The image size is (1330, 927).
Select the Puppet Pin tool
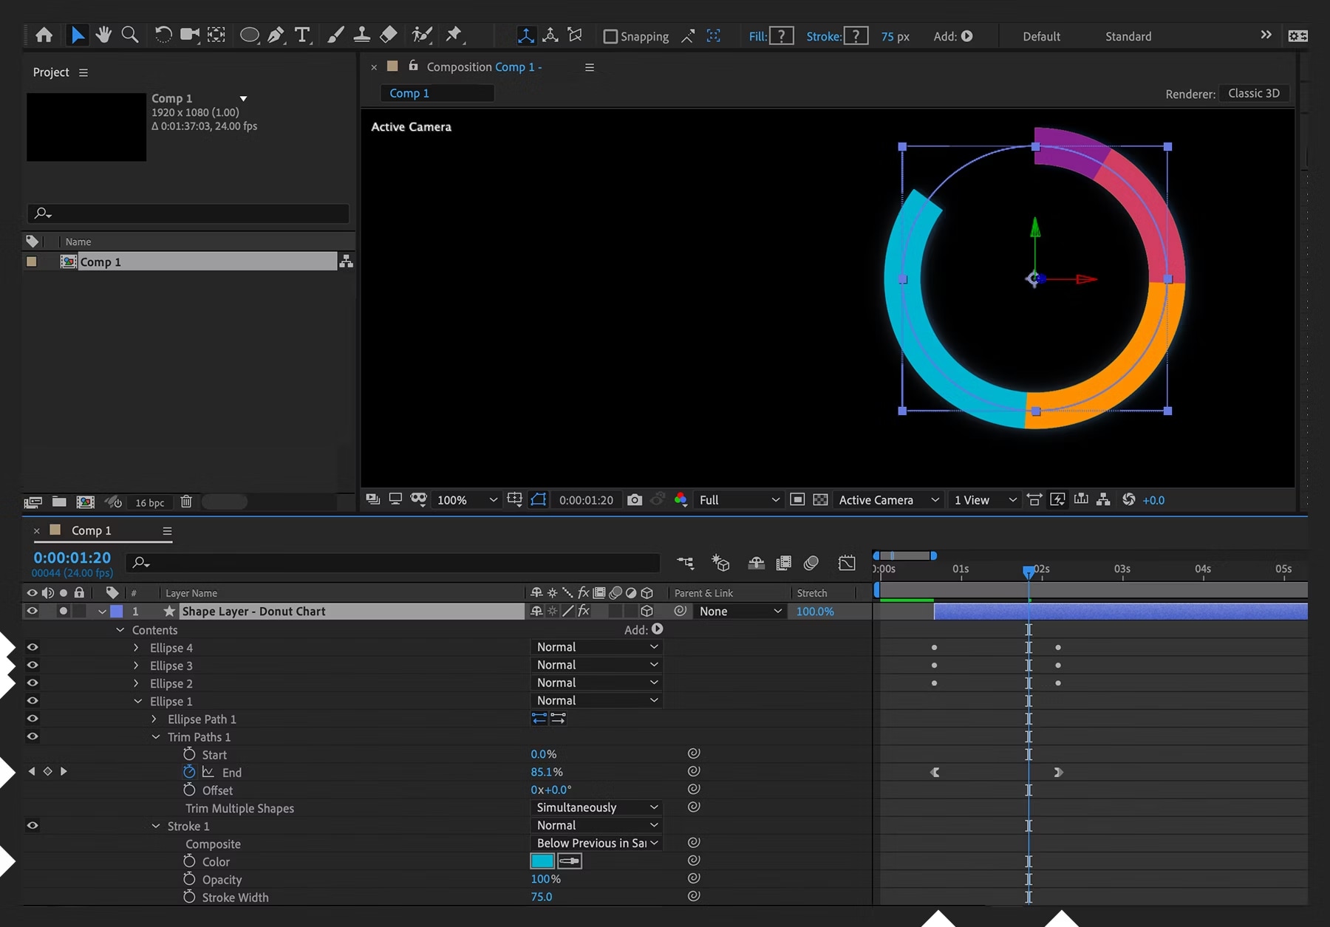click(454, 35)
